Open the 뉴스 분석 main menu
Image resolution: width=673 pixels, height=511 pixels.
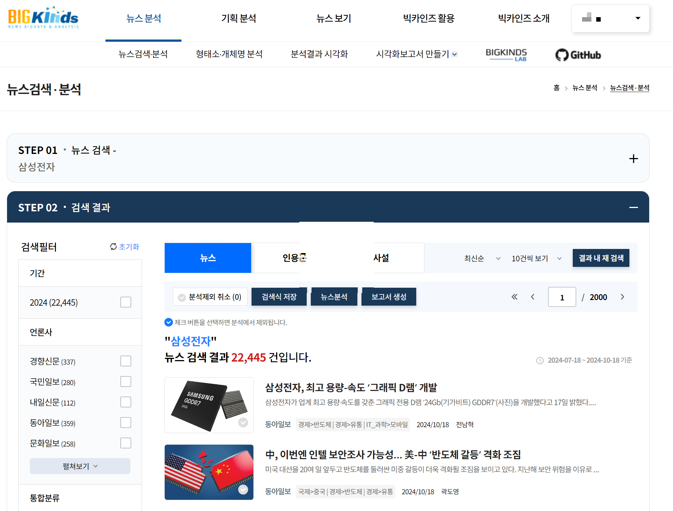click(143, 18)
